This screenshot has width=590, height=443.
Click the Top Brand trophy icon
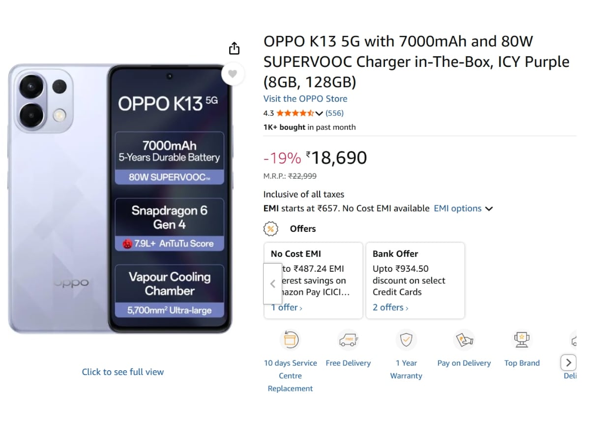point(522,340)
